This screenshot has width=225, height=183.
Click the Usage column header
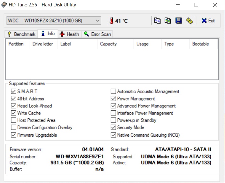148,44
